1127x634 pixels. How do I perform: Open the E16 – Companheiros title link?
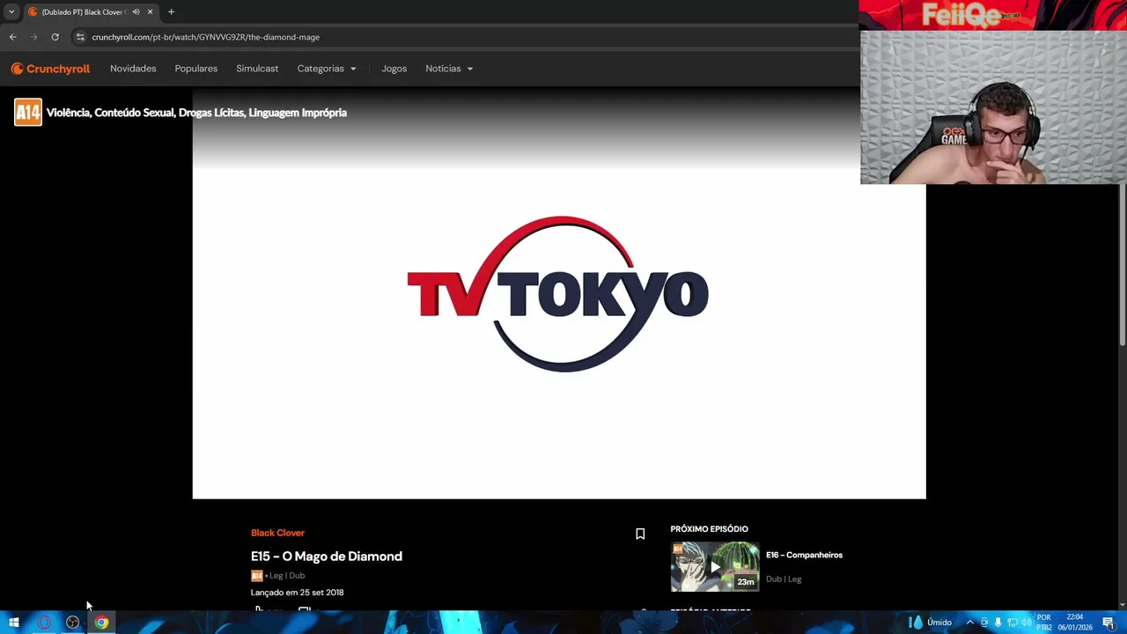click(804, 555)
